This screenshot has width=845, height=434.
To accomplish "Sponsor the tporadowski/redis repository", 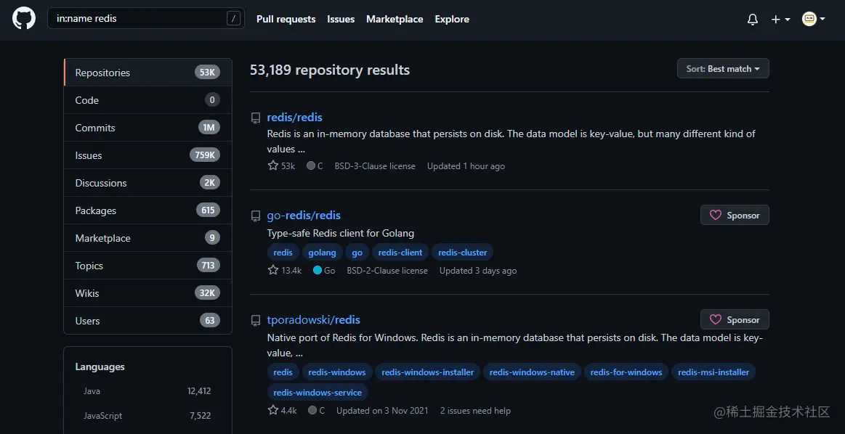I will (x=735, y=319).
